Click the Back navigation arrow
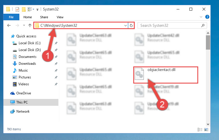The height and width of the screenshot is (140, 219). (x=9, y=25)
